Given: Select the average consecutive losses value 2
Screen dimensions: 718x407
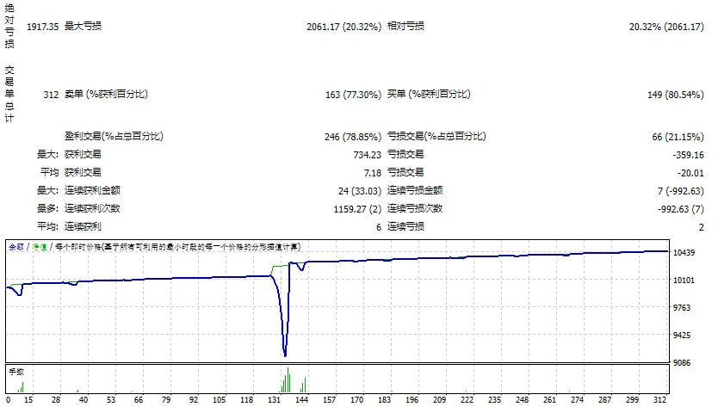Looking at the screenshot, I should 701,227.
